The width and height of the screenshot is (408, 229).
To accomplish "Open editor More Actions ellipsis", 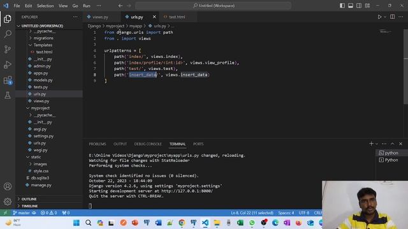I will [401, 17].
